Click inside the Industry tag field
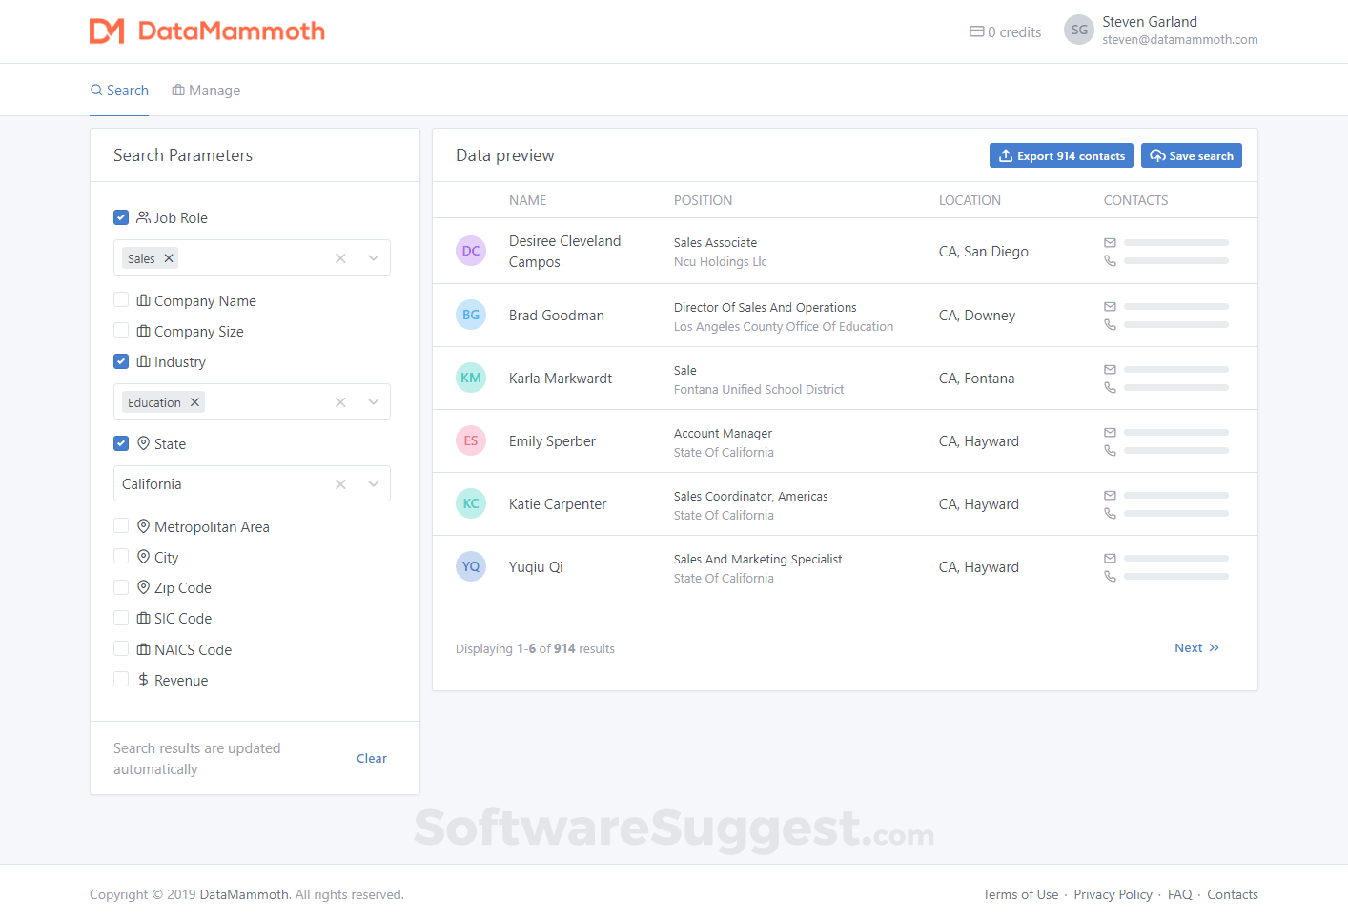Viewport: 1348px width, 921px height. coord(252,402)
